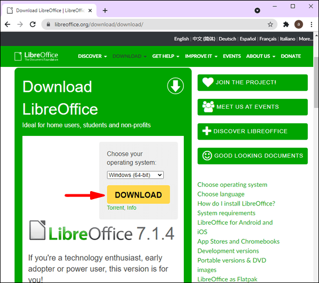This screenshot has width=319, height=283.
Task: Bookmark this page with the star icon
Action: tap(270, 24)
